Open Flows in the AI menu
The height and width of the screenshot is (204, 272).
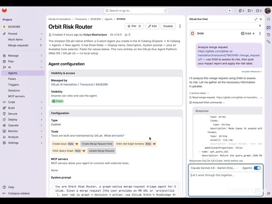[23, 79]
